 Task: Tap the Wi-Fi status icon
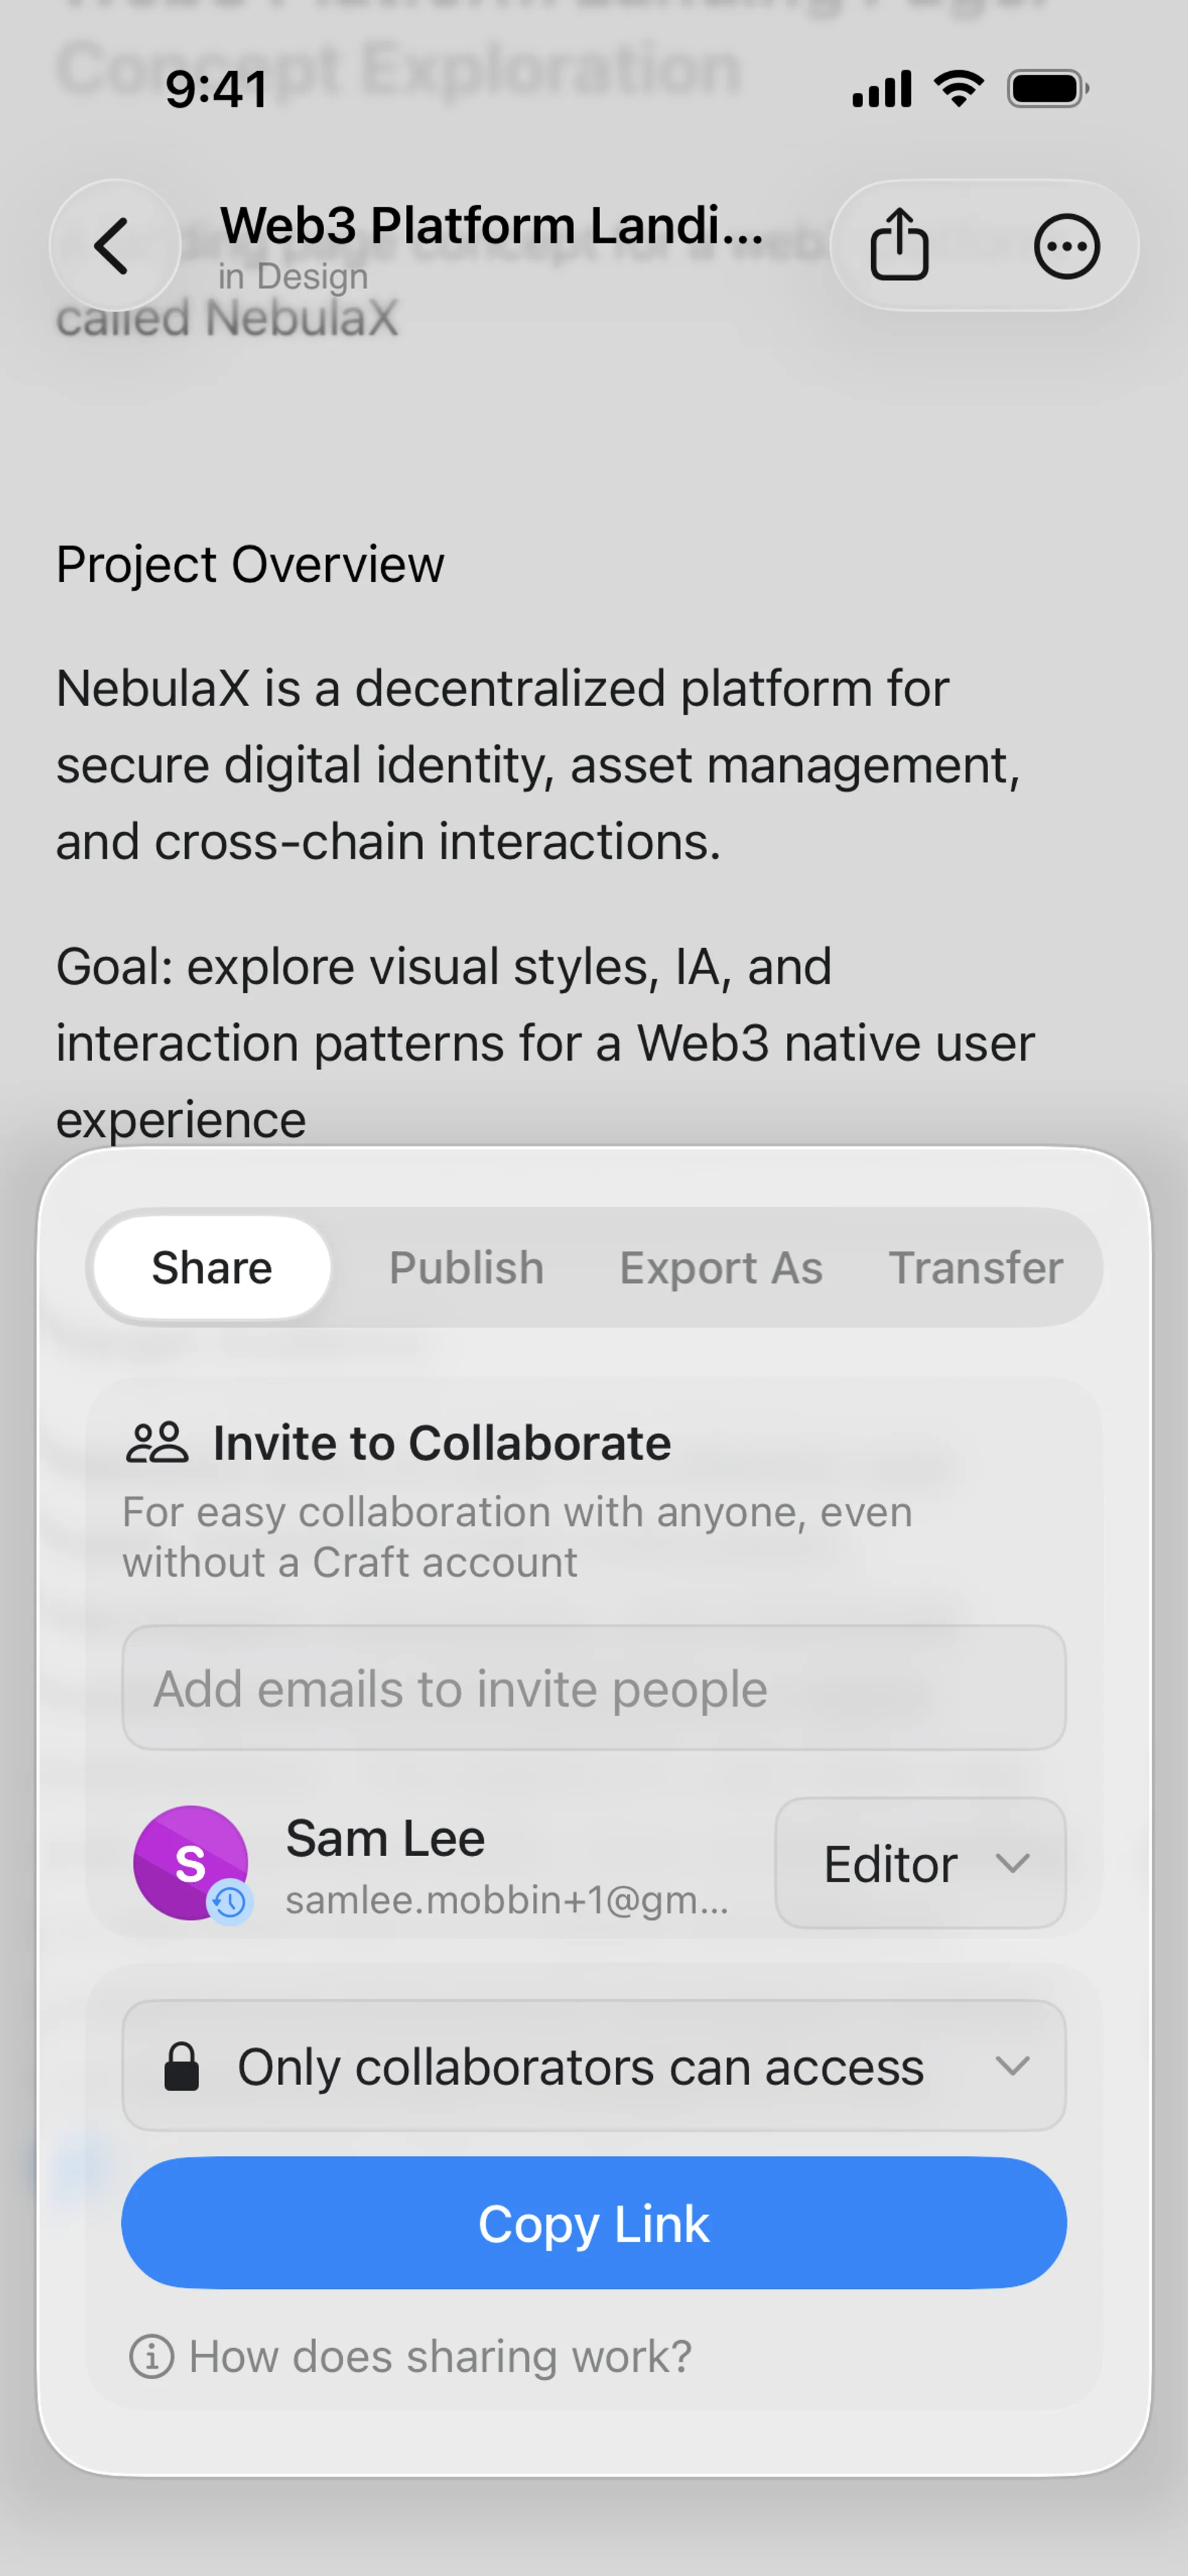(958, 89)
